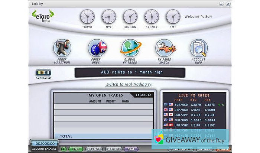Click the AUD rallies news ticker
The height and width of the screenshot is (153, 260).
131,72
